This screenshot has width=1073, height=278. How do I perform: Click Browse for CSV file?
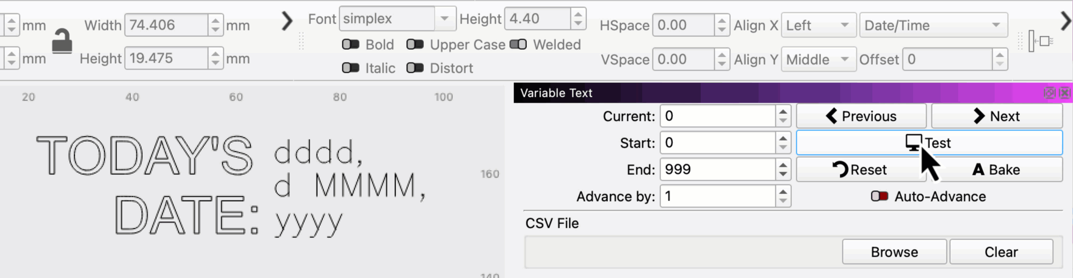[894, 252]
